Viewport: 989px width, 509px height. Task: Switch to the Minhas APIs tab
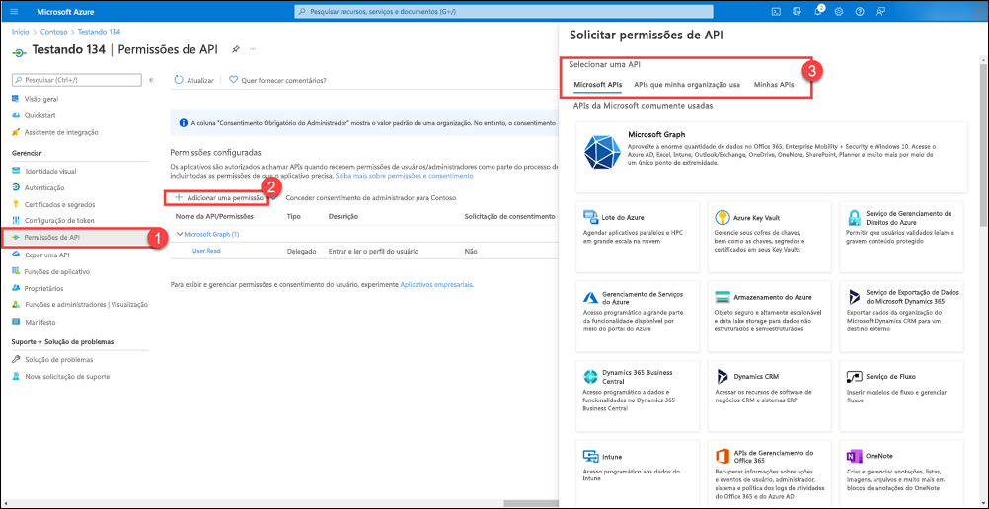click(x=773, y=85)
